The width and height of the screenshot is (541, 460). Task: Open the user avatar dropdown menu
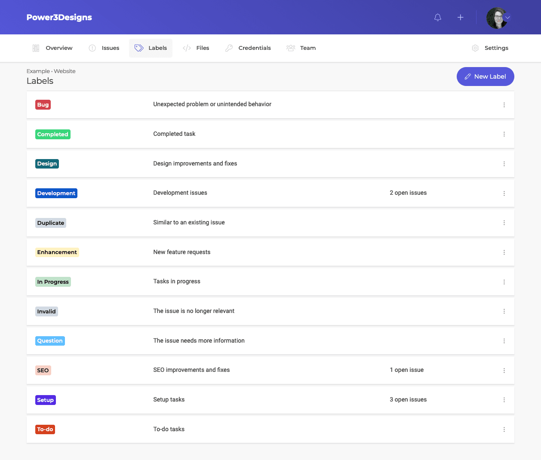pos(498,18)
